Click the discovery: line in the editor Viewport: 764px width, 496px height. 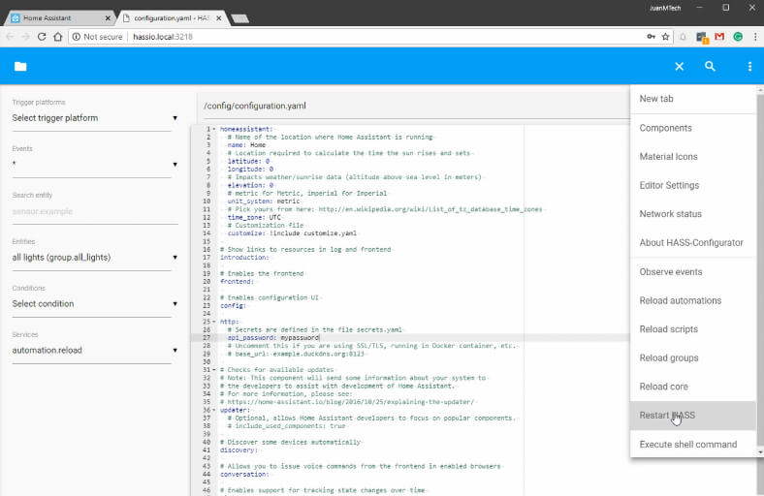pyautogui.click(x=239, y=450)
